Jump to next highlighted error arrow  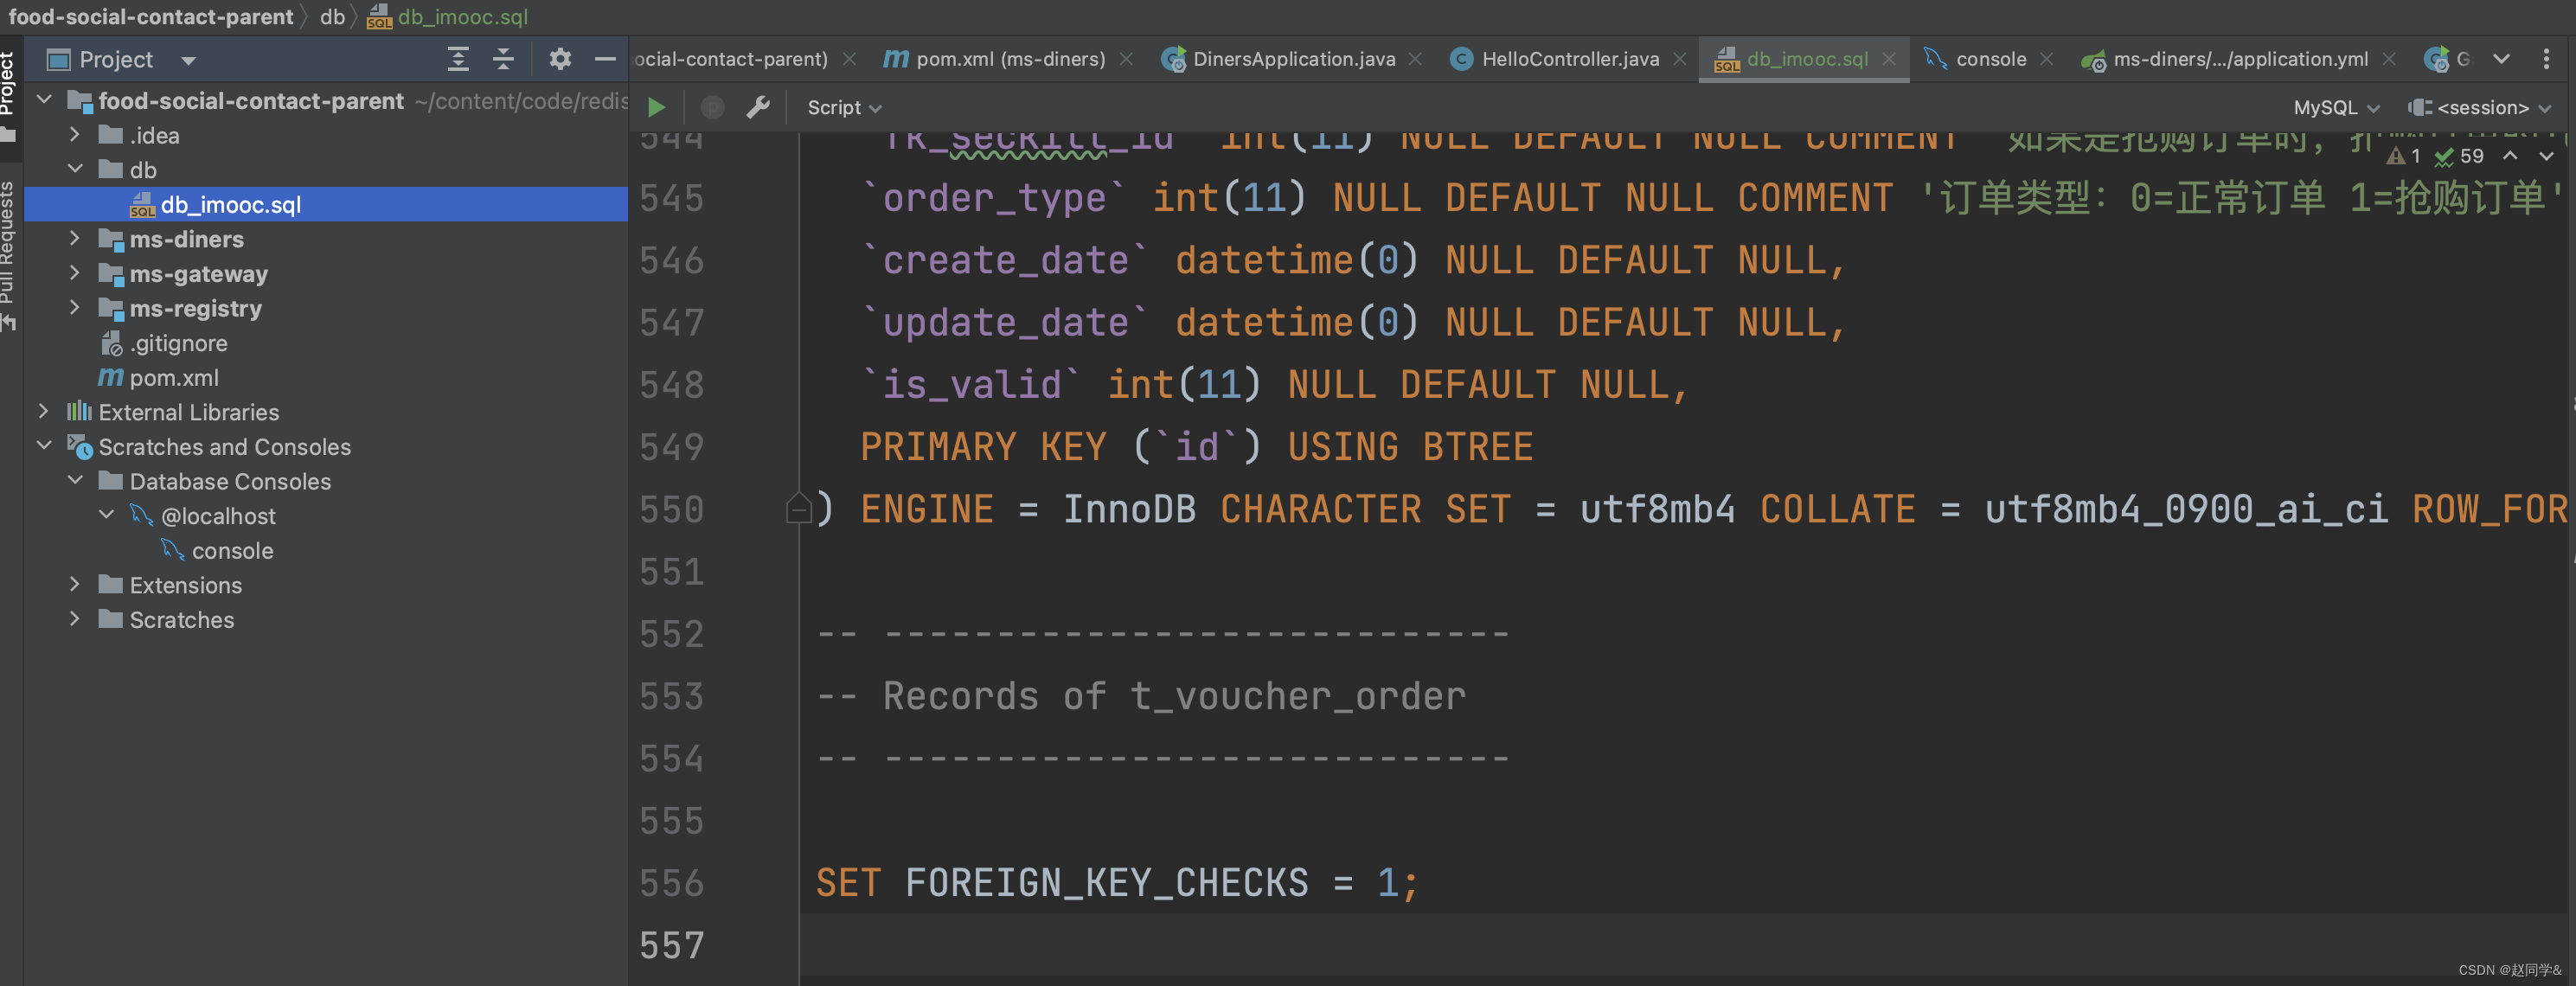(2546, 156)
